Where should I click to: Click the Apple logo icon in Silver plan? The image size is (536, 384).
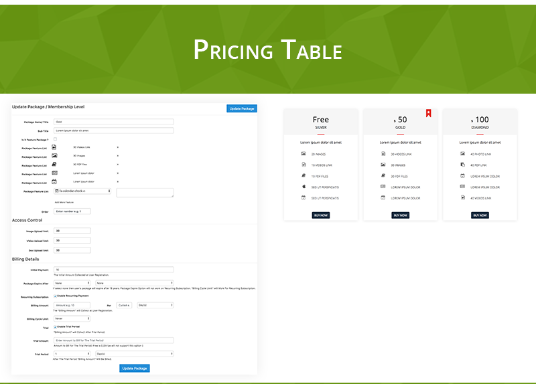[x=304, y=187]
